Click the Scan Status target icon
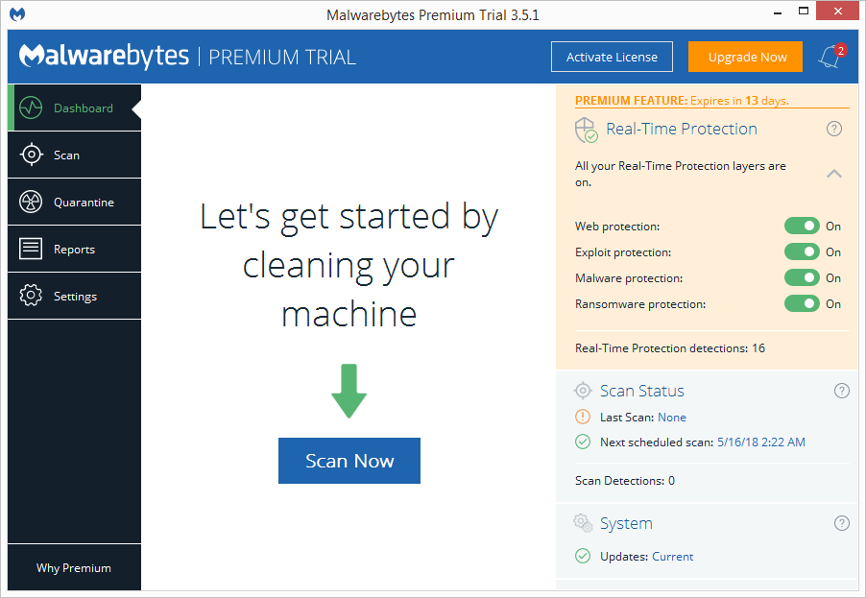The image size is (866, 598). point(583,391)
